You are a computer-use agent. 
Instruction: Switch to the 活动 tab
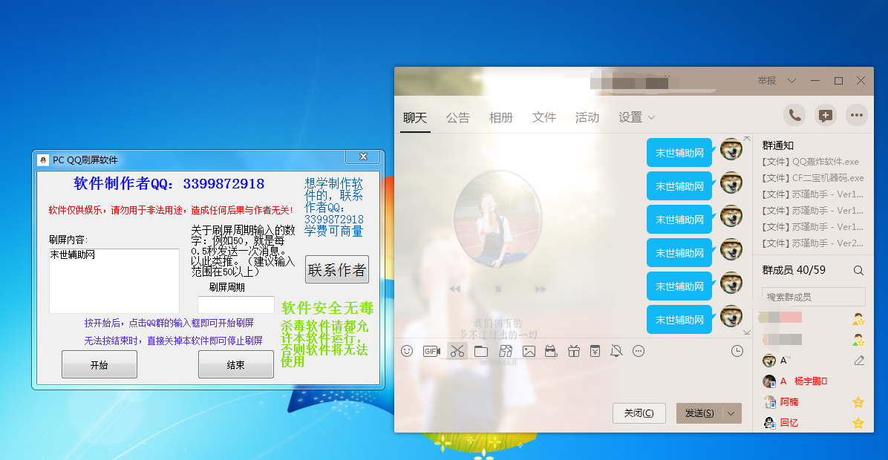pos(587,118)
